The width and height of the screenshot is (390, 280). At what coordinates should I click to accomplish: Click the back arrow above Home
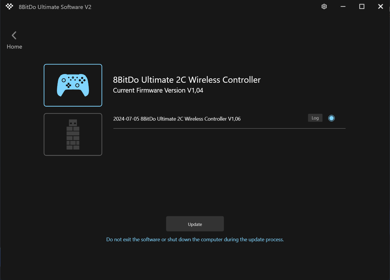[14, 35]
